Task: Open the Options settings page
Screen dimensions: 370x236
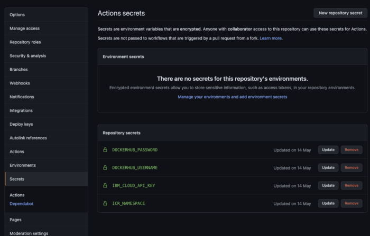Action: (47, 15)
